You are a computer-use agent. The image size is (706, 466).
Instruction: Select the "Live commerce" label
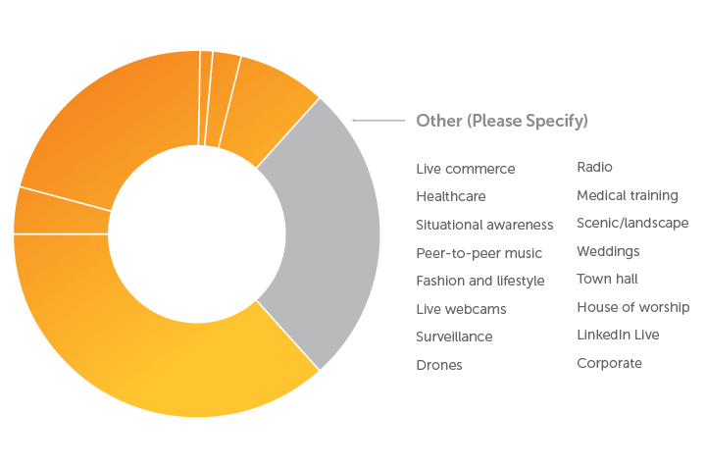(465, 169)
